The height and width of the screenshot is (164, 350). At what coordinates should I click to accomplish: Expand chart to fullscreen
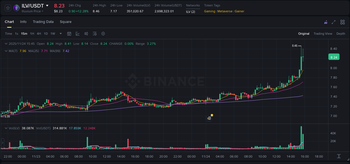click(333, 22)
